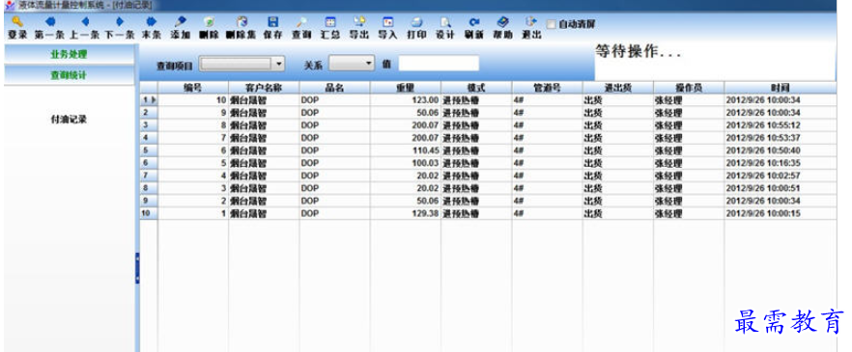Select the weight cell 129.38
The width and height of the screenshot is (852, 352).
406,214
